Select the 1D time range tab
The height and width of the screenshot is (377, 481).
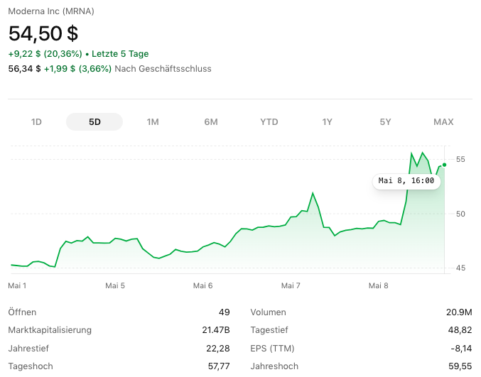click(x=36, y=122)
